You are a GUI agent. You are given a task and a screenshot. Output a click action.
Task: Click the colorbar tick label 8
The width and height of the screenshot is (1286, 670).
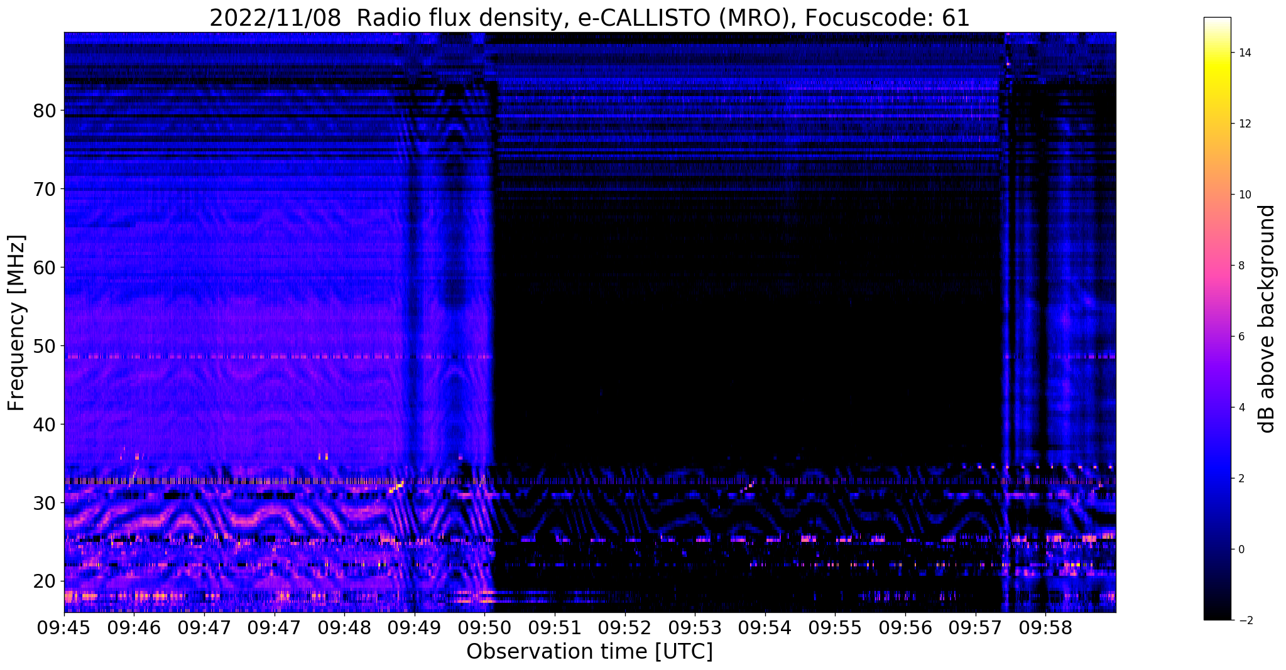[x=1241, y=266]
